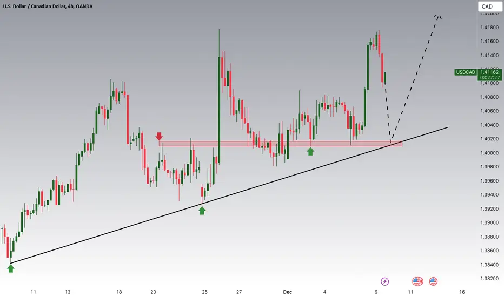This screenshot has width=504, height=297.
Task: Click the Dec label on the time axis
Action: click(287, 292)
